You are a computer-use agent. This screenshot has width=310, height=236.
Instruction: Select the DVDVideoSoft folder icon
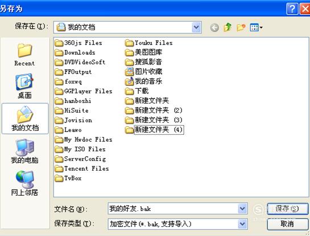59,62
